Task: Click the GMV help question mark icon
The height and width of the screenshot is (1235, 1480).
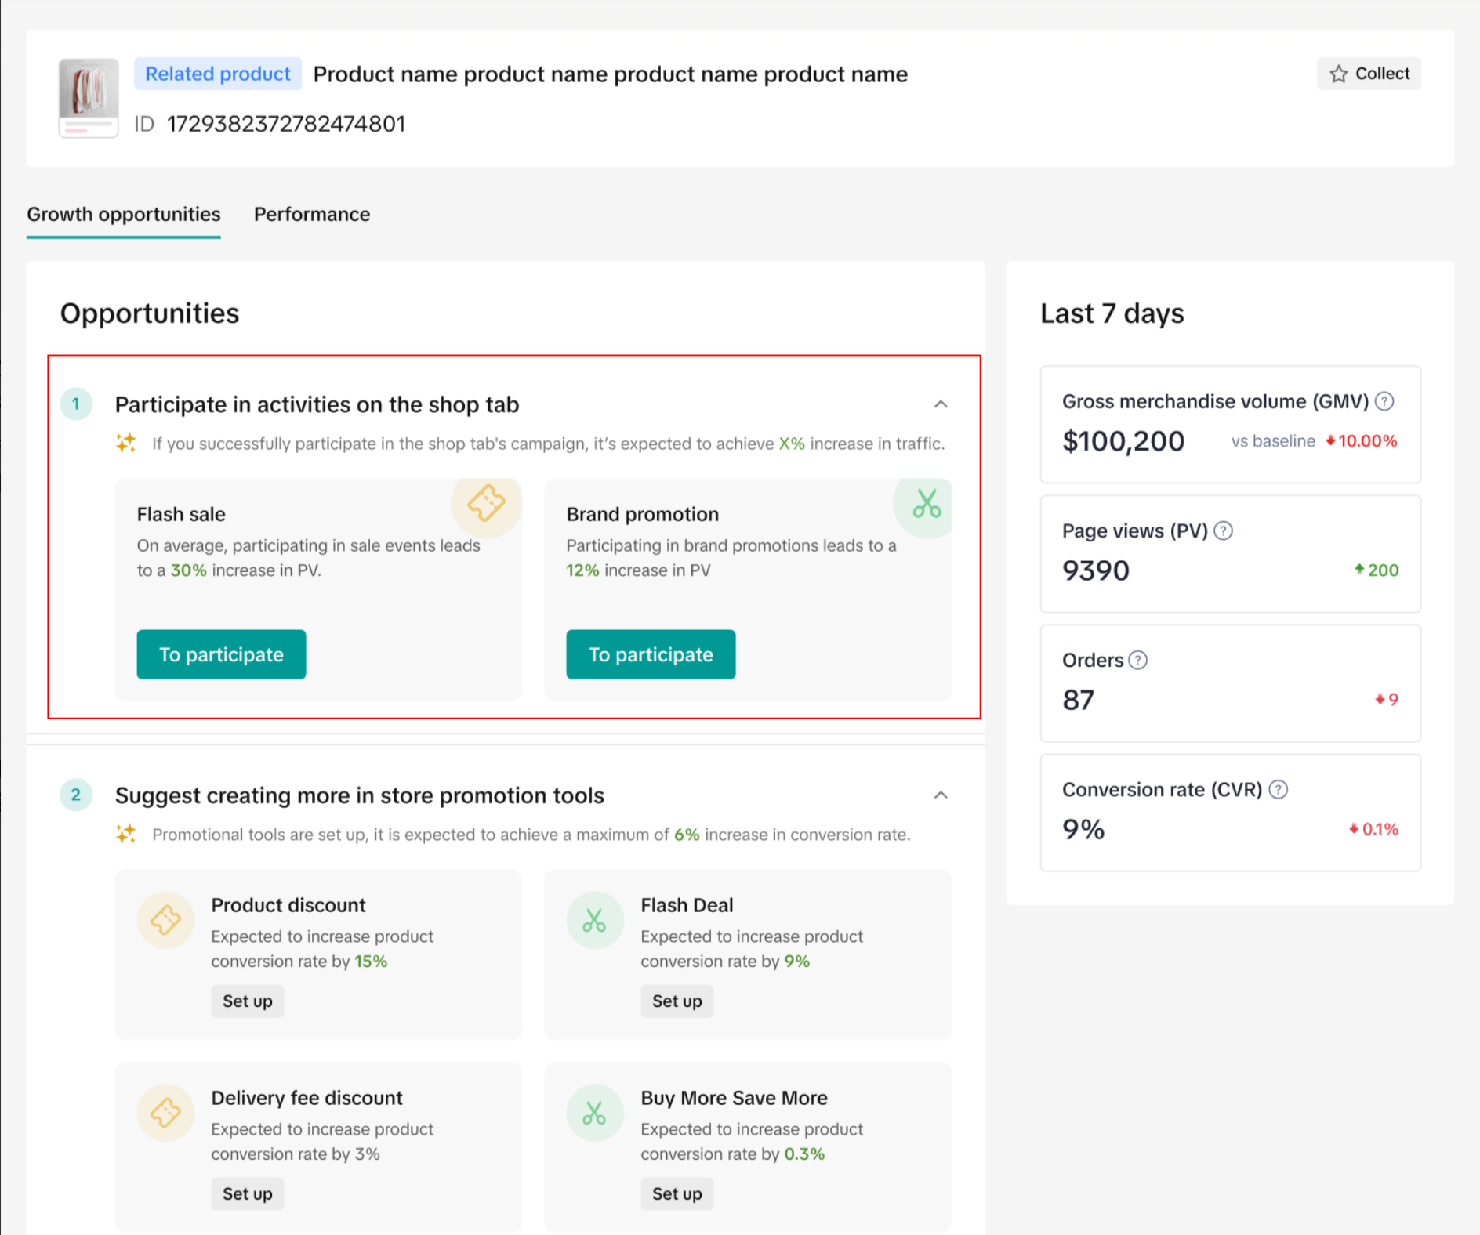Action: pyautogui.click(x=1384, y=401)
